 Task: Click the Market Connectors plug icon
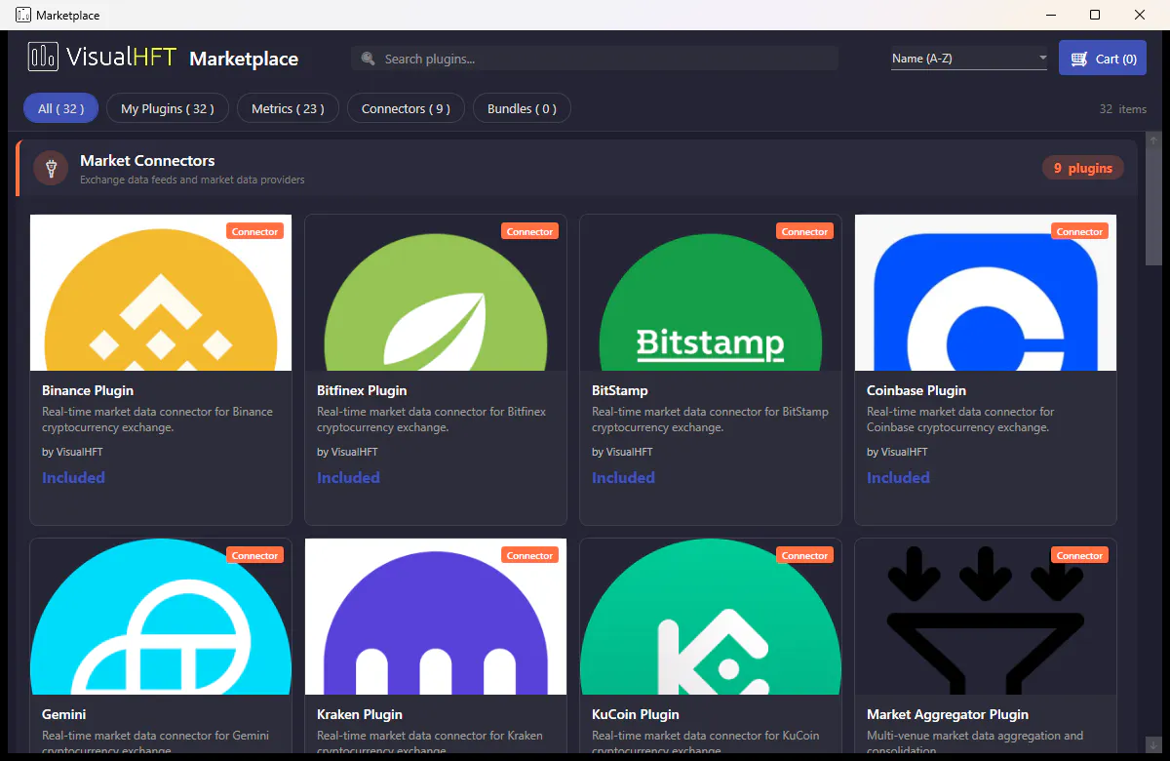(51, 168)
